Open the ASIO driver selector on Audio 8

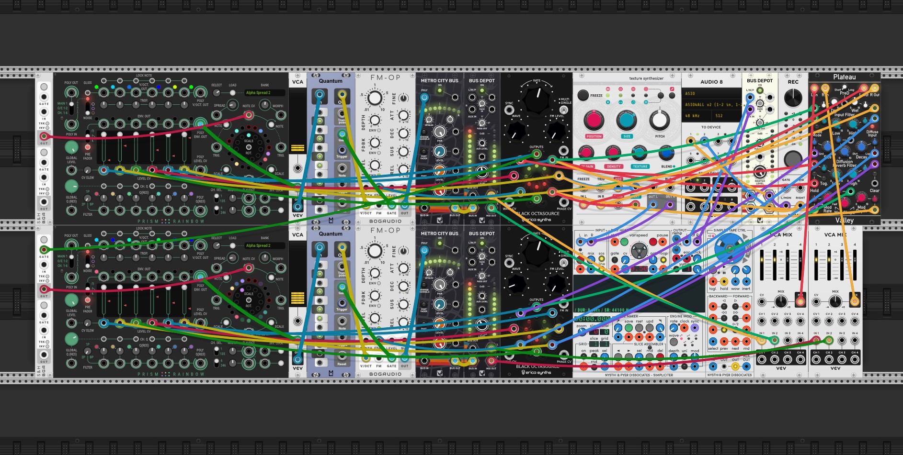click(711, 94)
